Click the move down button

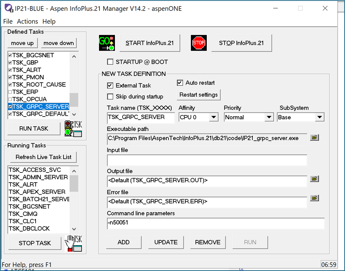(x=59, y=43)
